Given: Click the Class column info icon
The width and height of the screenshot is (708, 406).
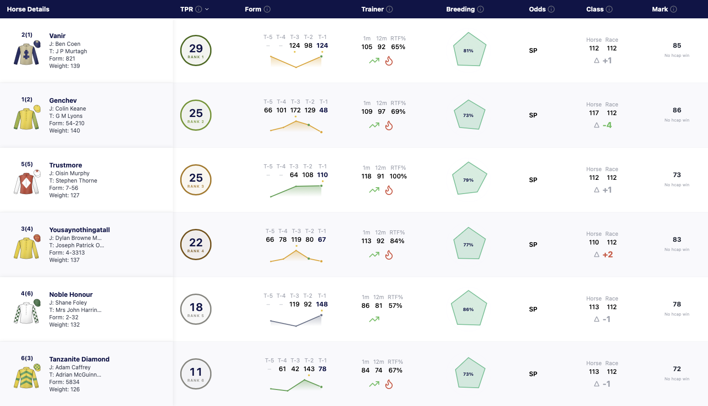Looking at the screenshot, I should point(609,9).
